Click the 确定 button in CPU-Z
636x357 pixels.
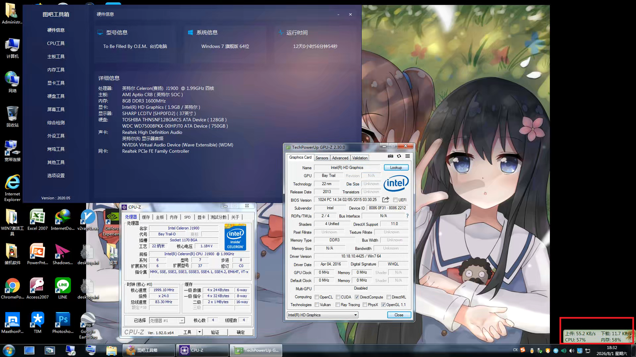[241, 332]
